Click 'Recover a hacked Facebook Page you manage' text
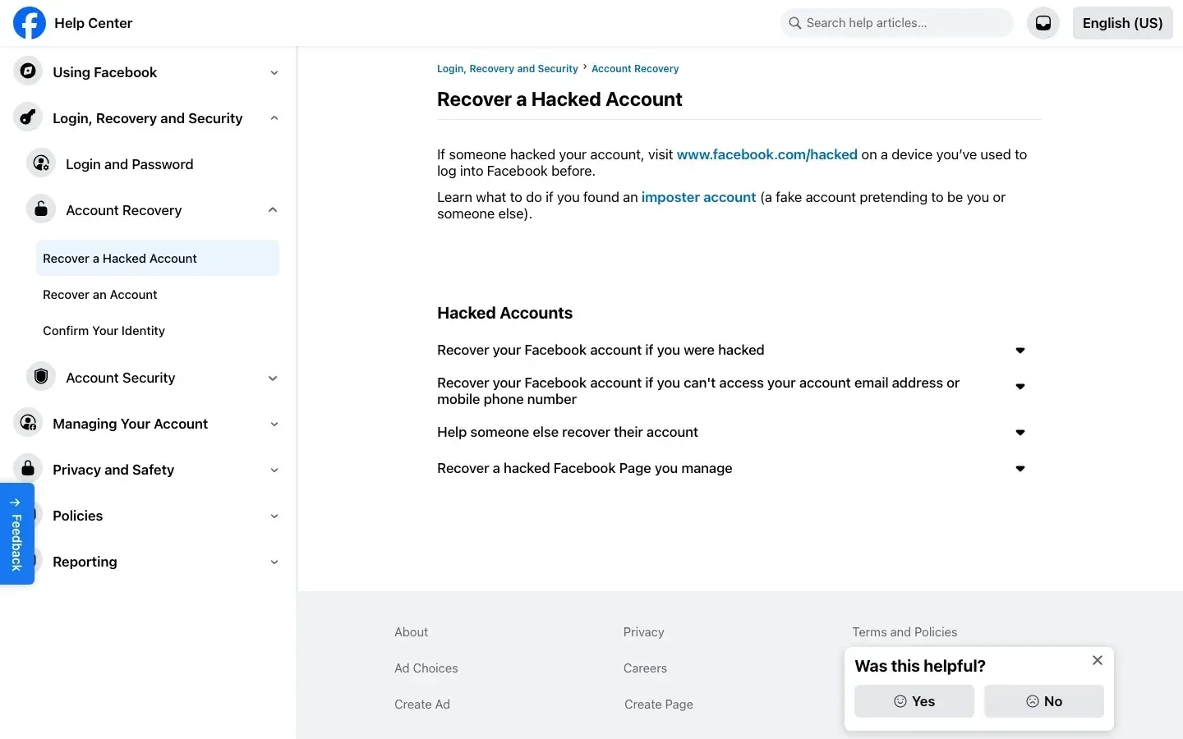The width and height of the screenshot is (1183, 739). pyautogui.click(x=584, y=468)
